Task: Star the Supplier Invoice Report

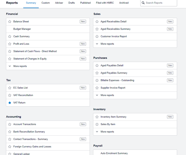Action: click(x=97, y=88)
